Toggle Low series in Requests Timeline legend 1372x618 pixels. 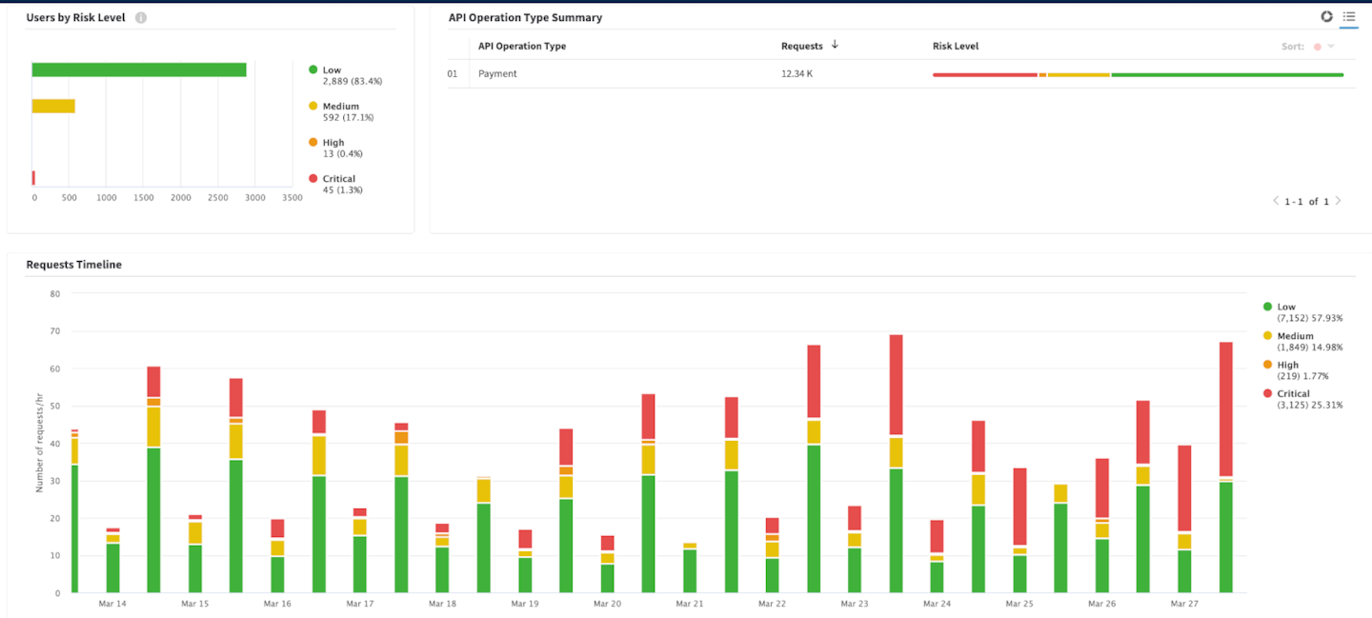[1286, 307]
